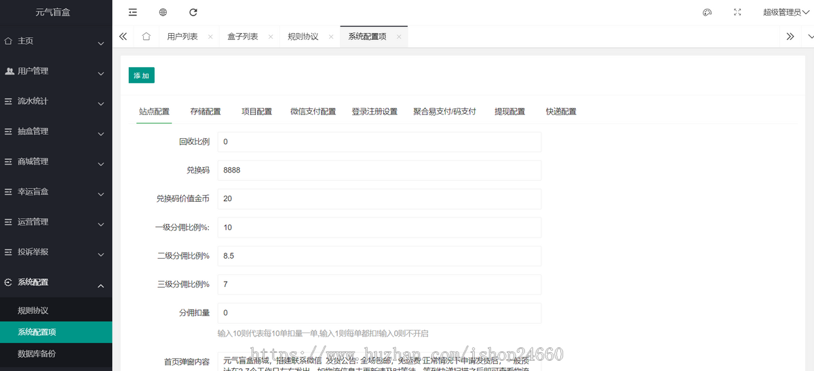Click the 首页弹窗内容 text area

(x=379, y=361)
